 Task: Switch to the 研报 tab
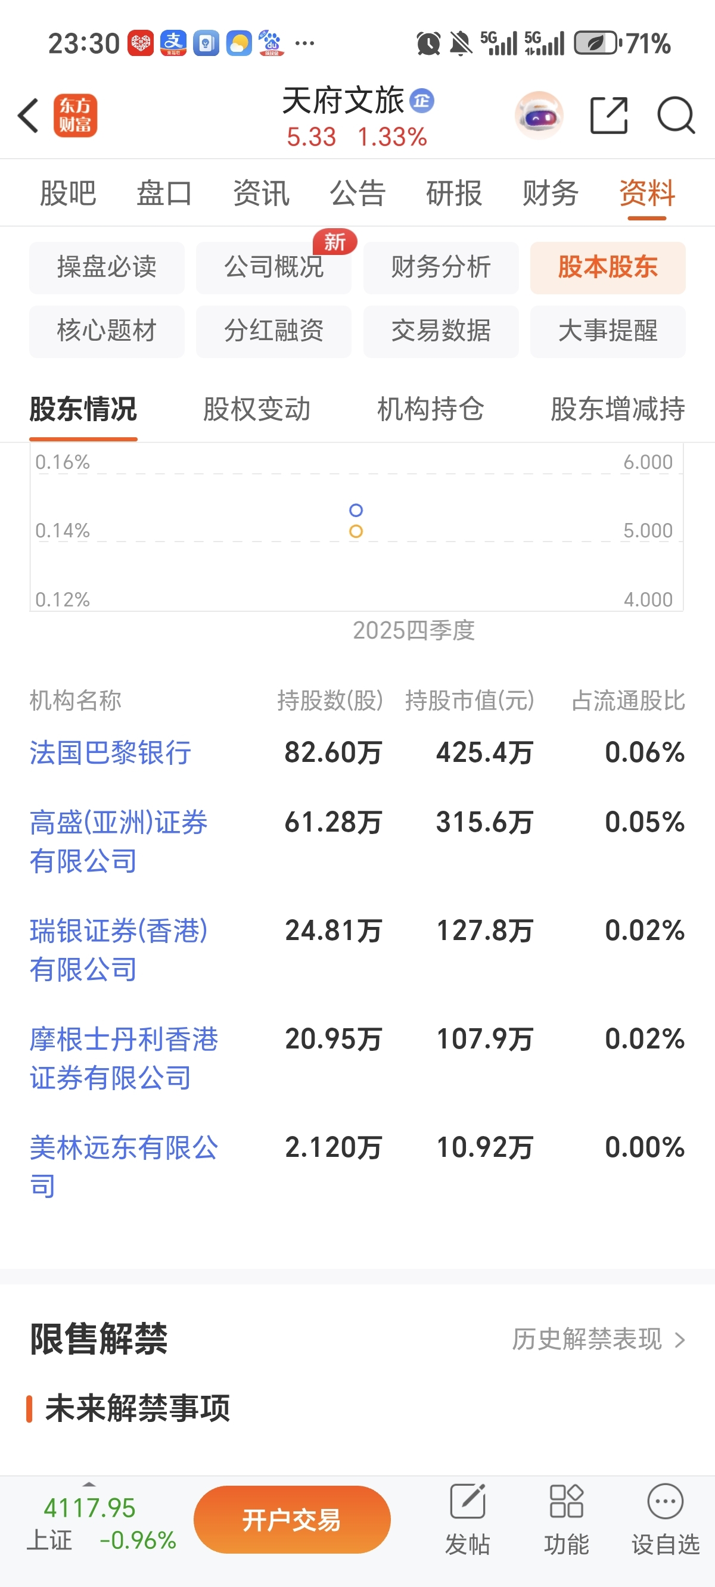point(454,193)
